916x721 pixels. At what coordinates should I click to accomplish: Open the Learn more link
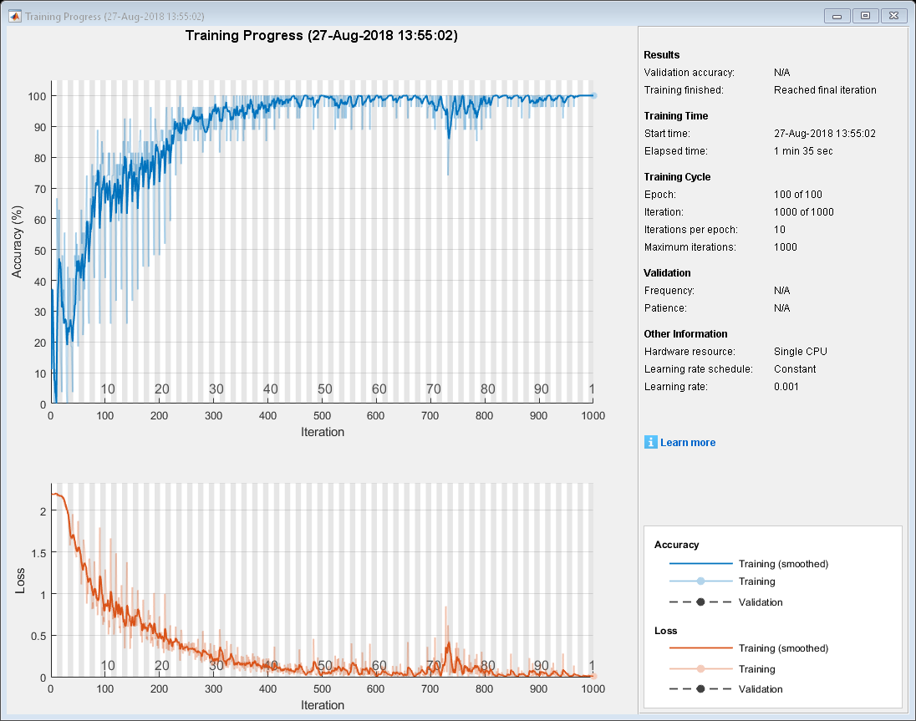point(688,443)
